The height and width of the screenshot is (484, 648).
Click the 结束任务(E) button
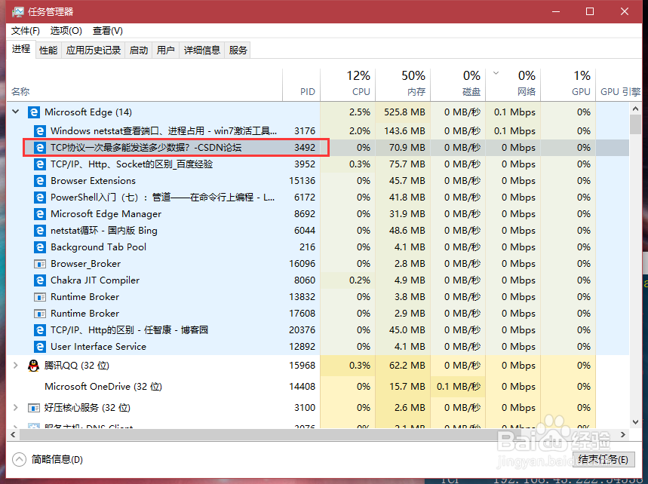(603, 459)
